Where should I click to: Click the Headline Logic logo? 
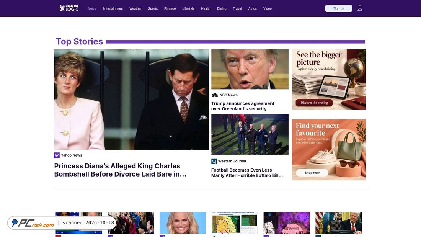(x=69, y=8)
